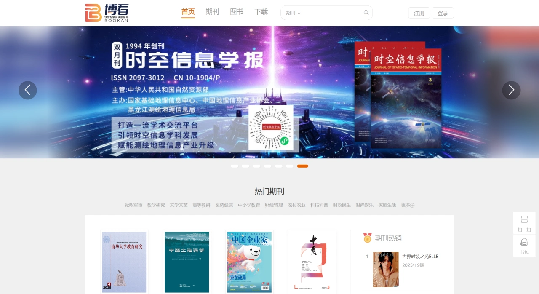The height and width of the screenshot is (294, 539).
Task: Show the previous banner with left arrow
Action: [28, 90]
